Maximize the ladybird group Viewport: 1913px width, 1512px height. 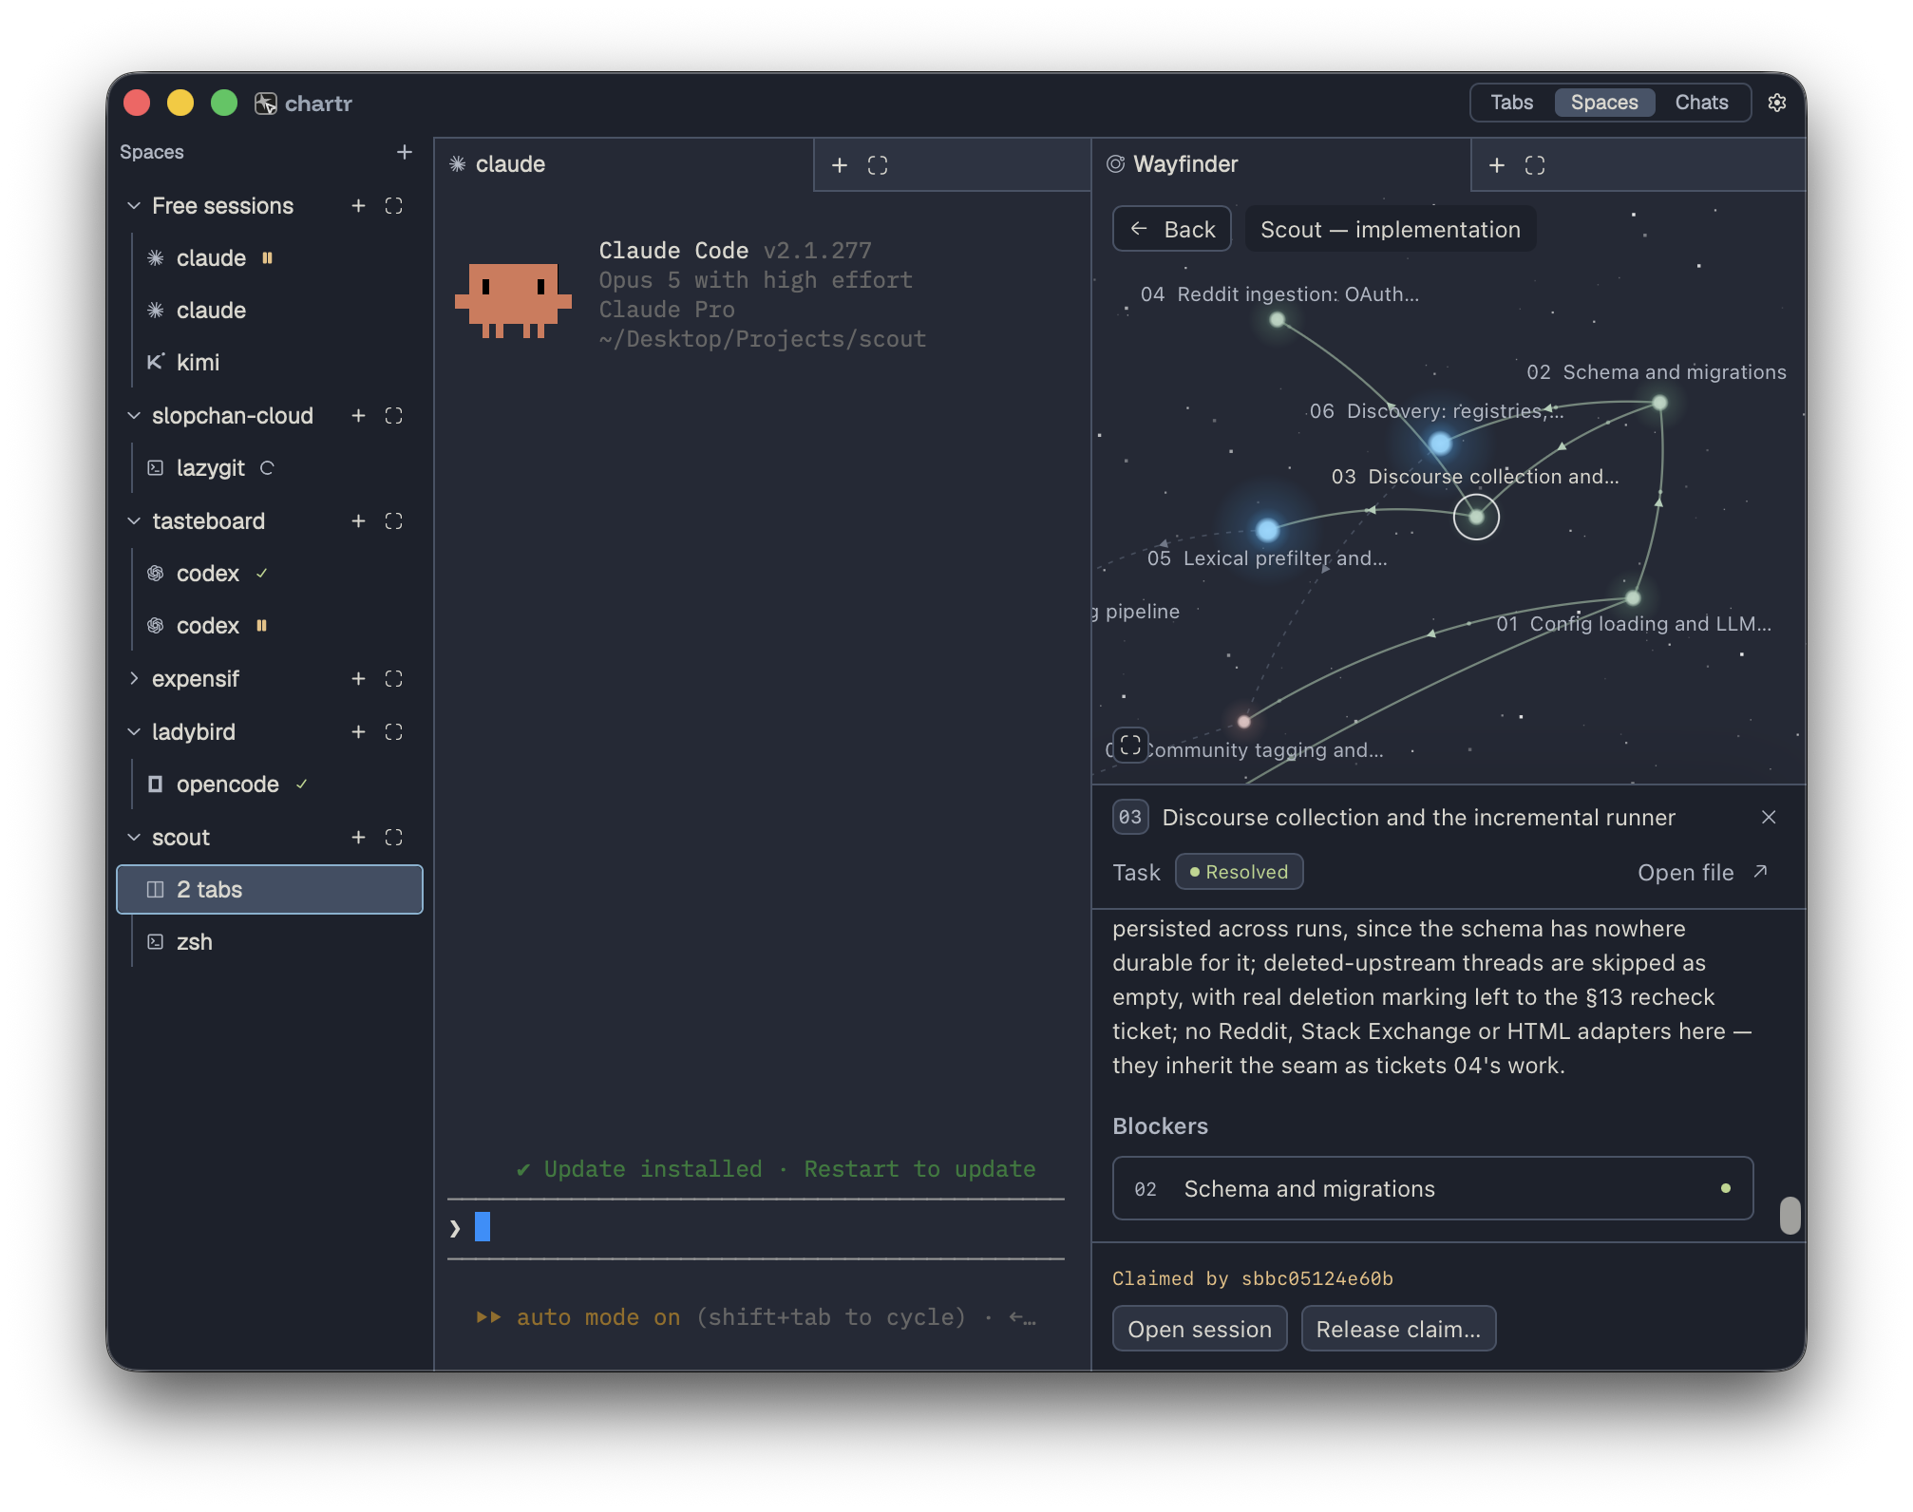[x=394, y=732]
